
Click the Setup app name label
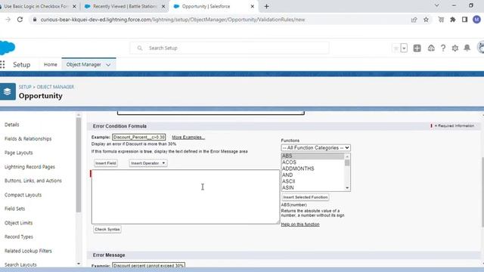pos(22,65)
